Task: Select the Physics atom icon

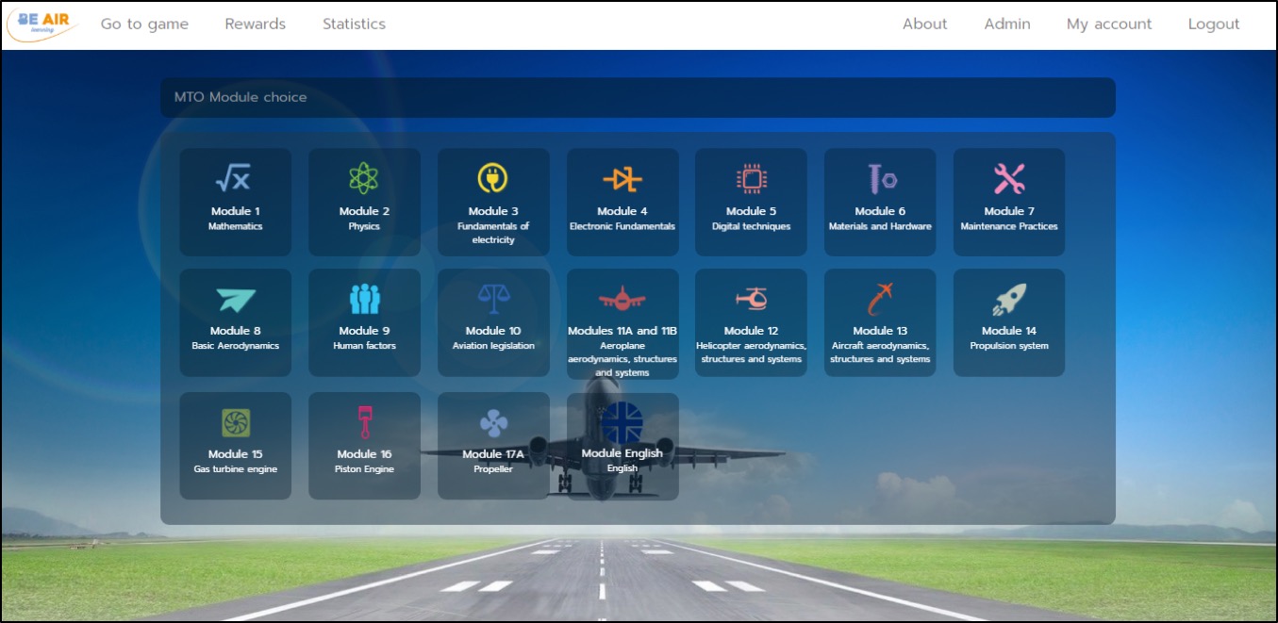Action: coord(363,178)
